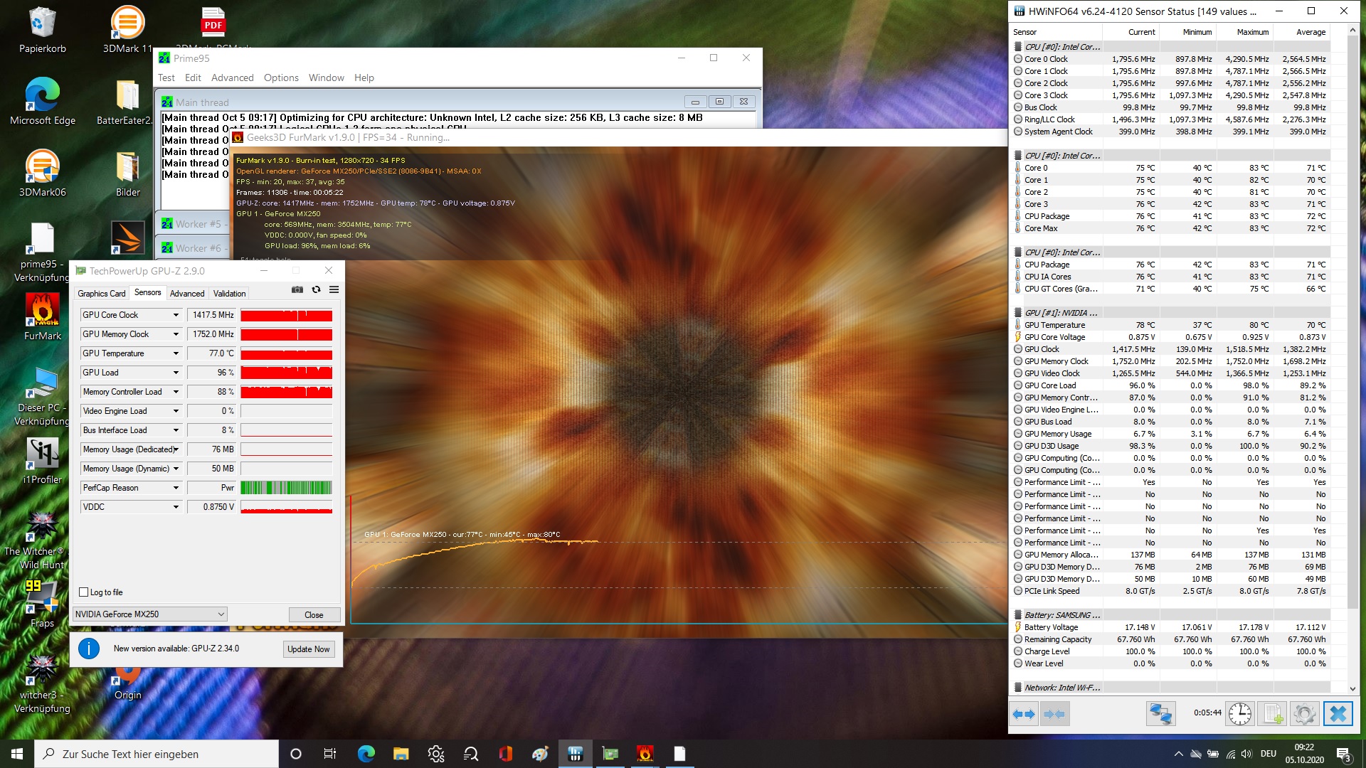The height and width of the screenshot is (768, 1366).
Task: Open Microsoft Edge desktop icon
Action: point(43,102)
